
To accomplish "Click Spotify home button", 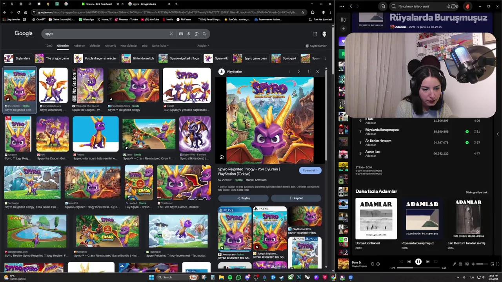I will point(383,6).
